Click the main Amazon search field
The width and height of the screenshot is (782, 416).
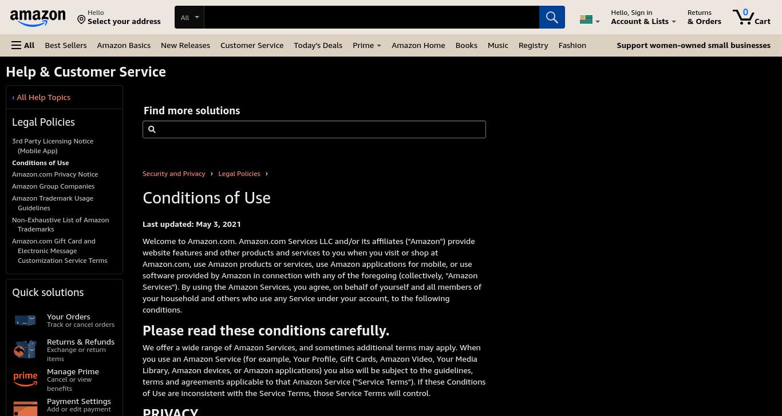coord(372,17)
